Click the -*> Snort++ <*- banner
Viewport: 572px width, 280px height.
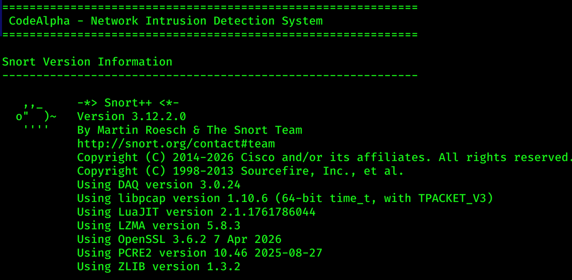(128, 103)
